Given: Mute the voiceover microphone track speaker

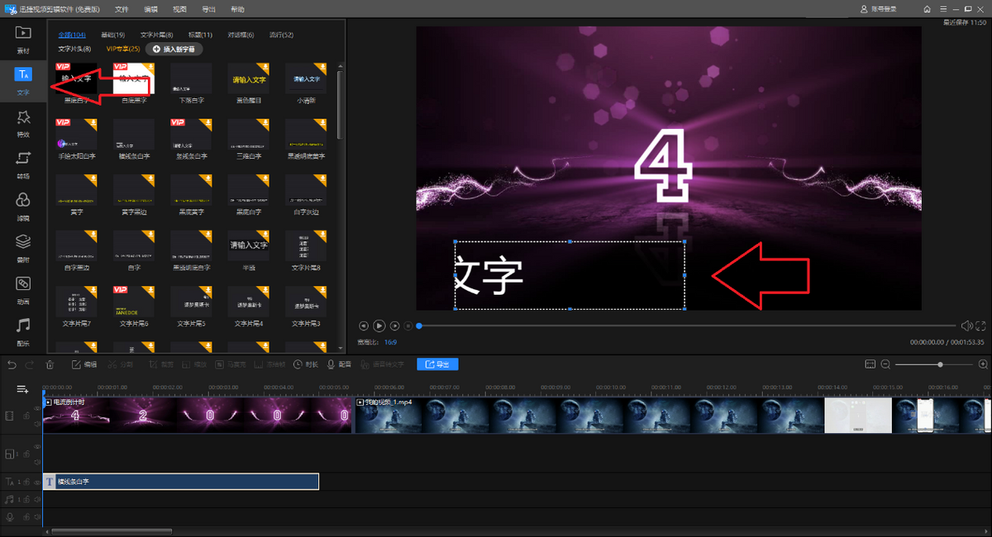Looking at the screenshot, I should (x=37, y=517).
